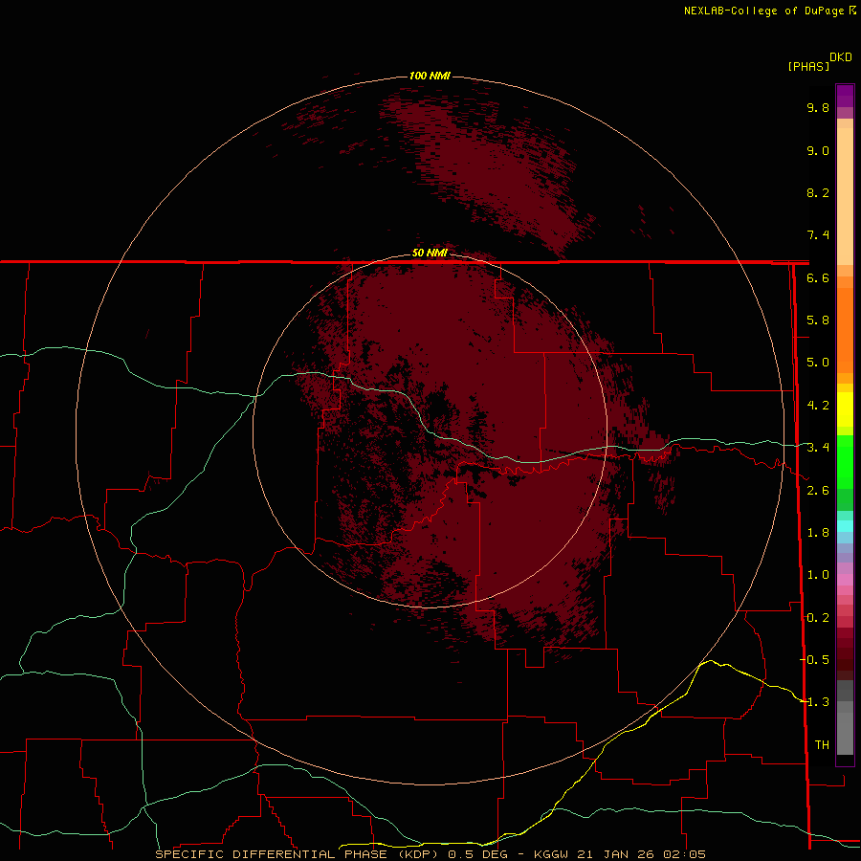The height and width of the screenshot is (861, 861).
Task: Click the pink segment of the color bar
Action: coord(845,580)
